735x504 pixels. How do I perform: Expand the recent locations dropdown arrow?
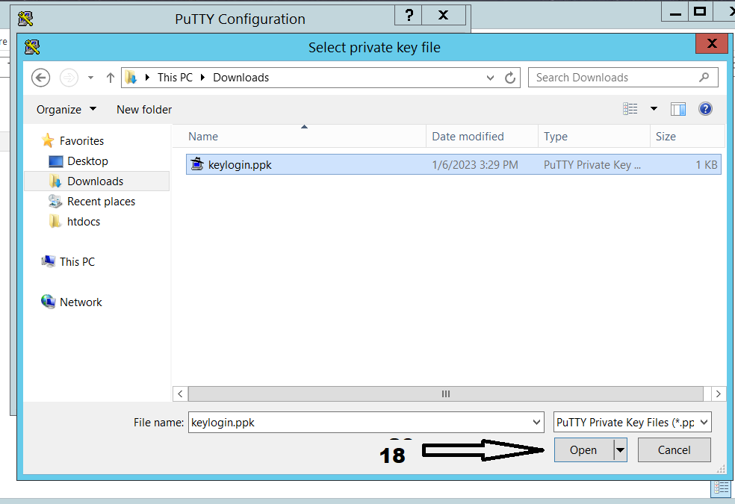90,78
